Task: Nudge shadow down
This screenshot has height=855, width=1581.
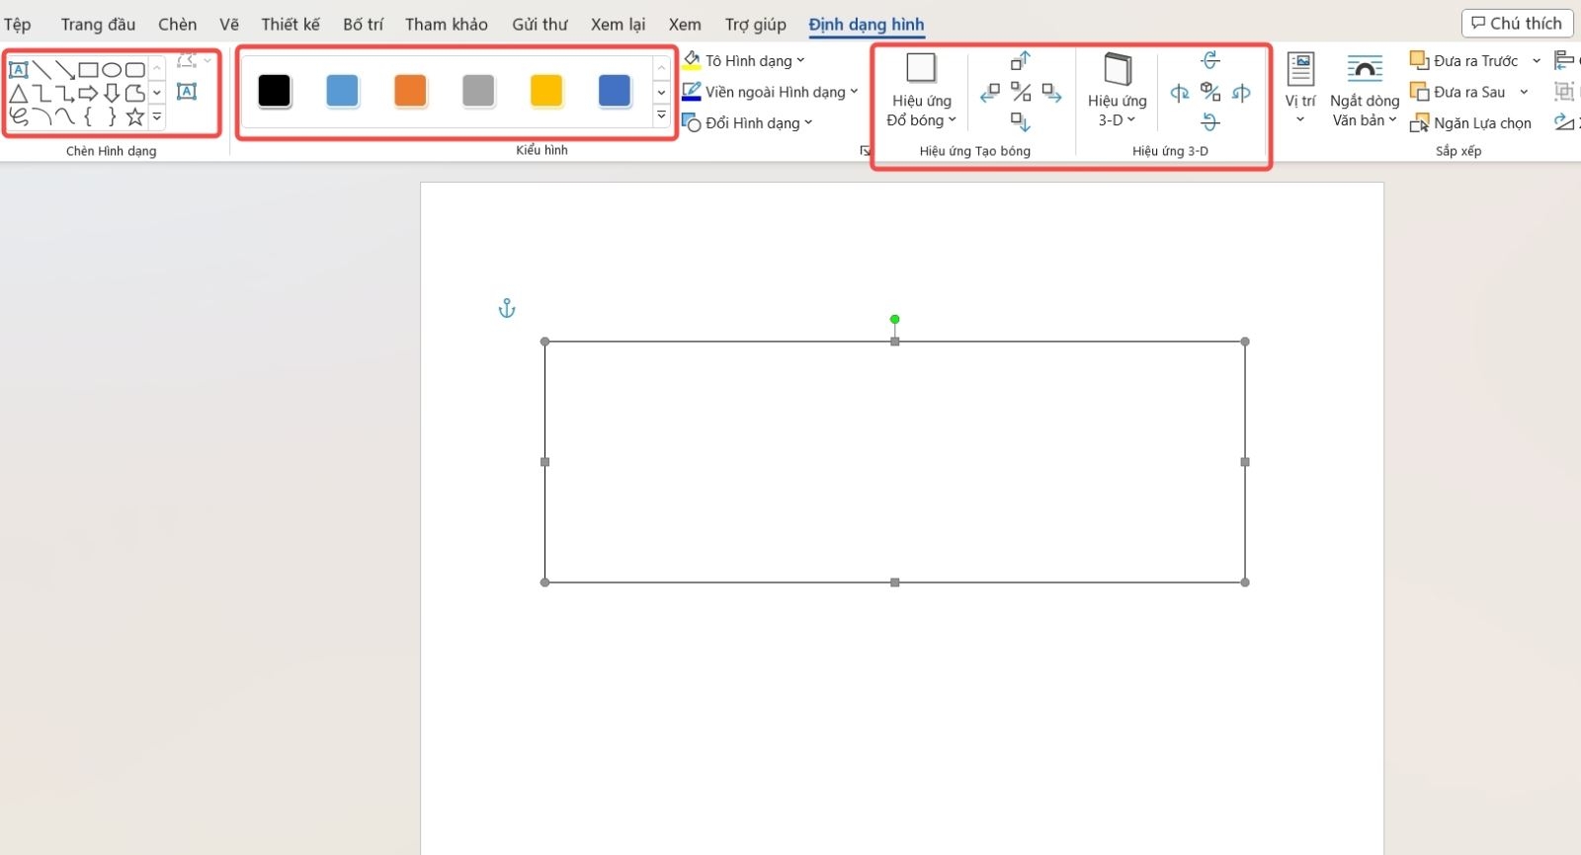Action: (x=1021, y=122)
